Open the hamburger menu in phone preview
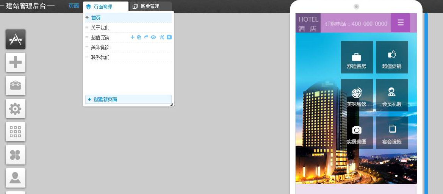 point(401,23)
